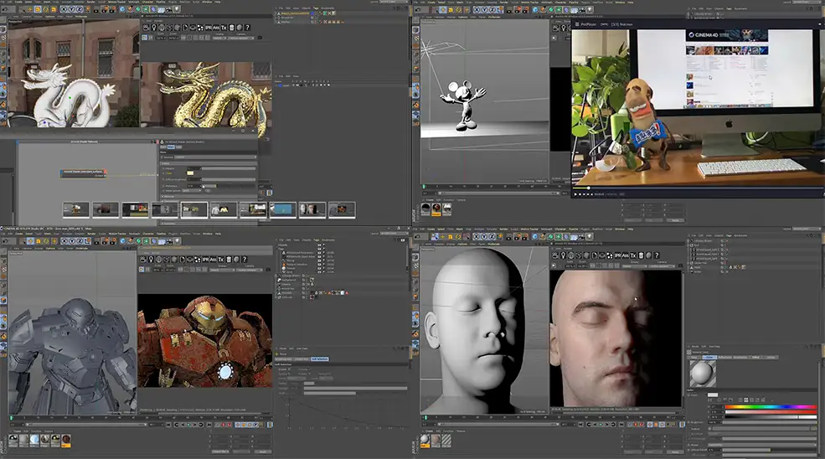825x459 pixels.
Task: Select the highlighted selection tool in head window toolbar
Action: point(435,237)
